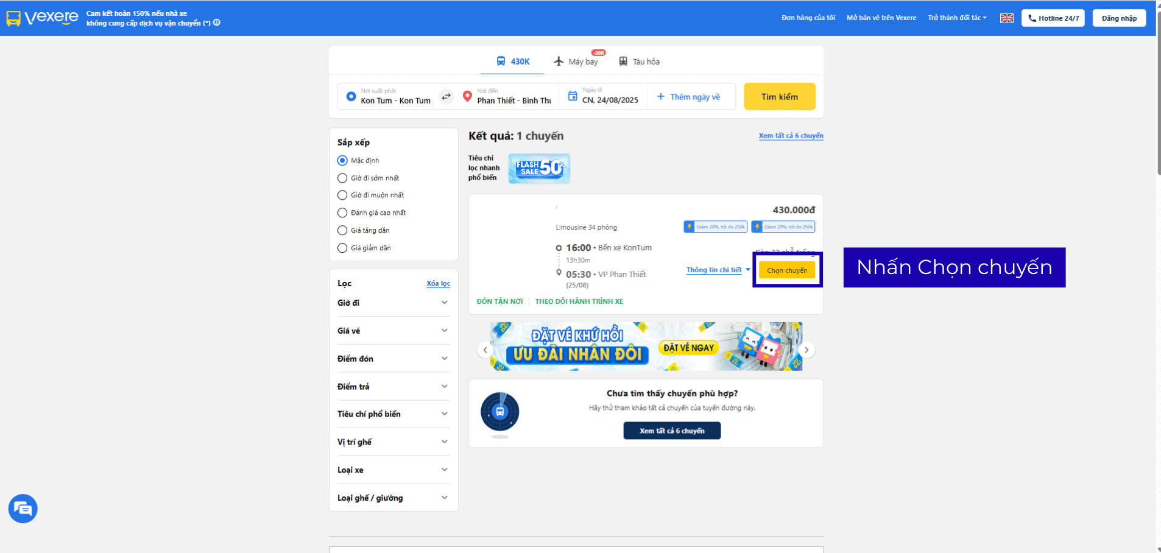Click the 'Đặt vé khứ hồi' banner

point(646,347)
